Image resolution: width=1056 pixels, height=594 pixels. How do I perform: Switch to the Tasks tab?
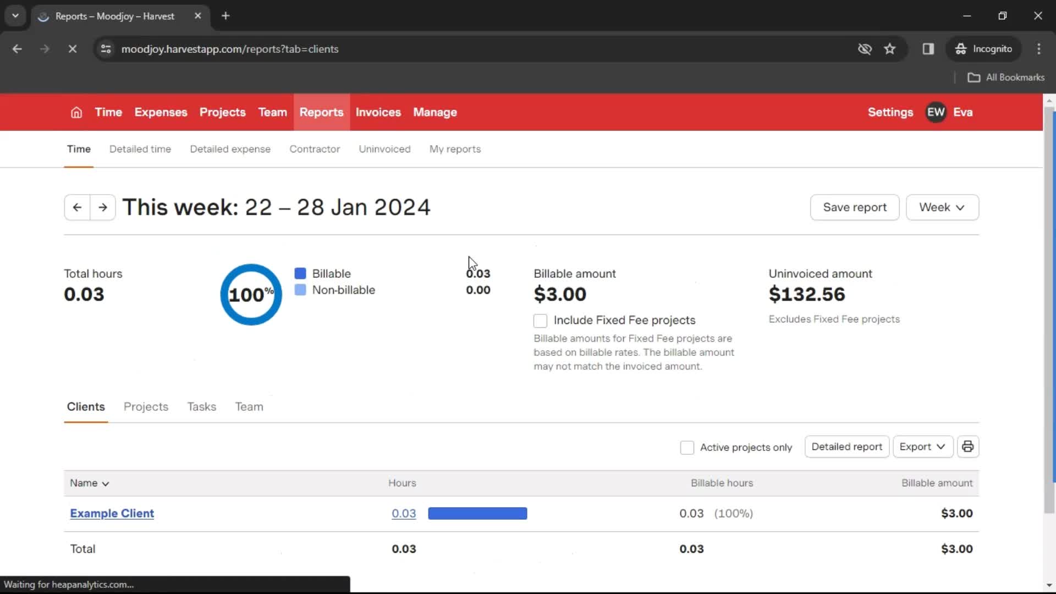point(201,407)
